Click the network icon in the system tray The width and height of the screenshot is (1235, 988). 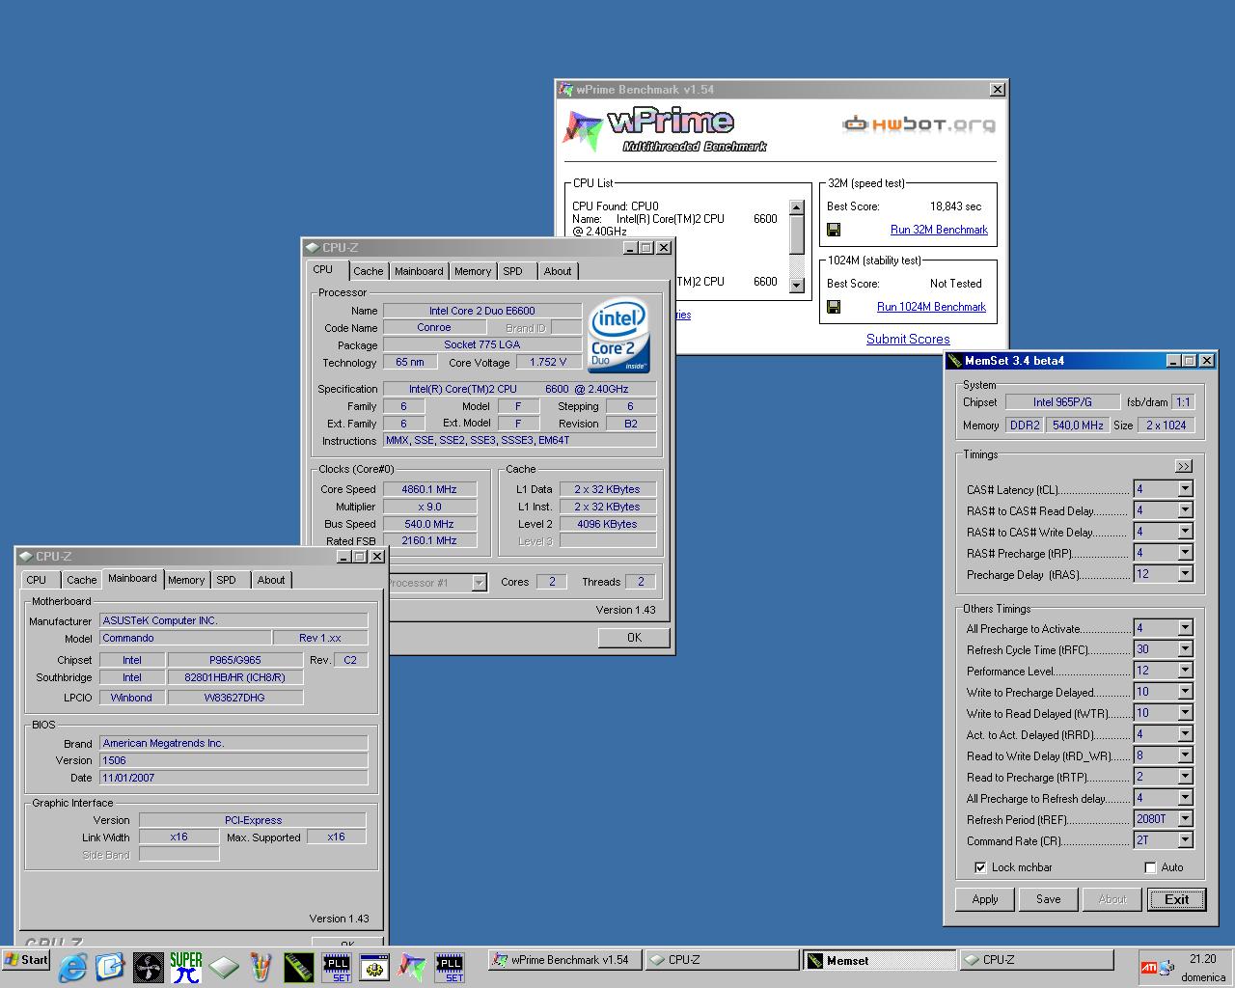[x=1167, y=967]
